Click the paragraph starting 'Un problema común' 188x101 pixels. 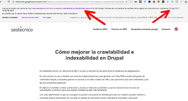tap(90, 71)
